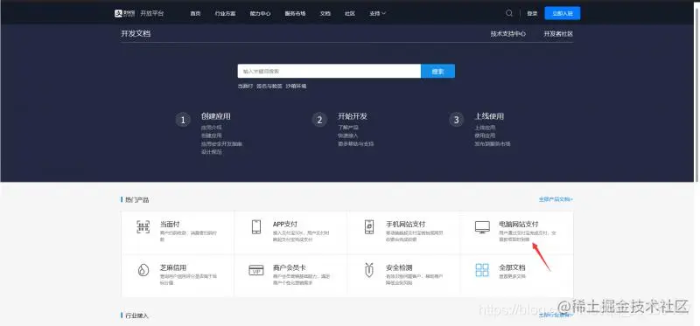Click the 全部文档 blue grid icon
The width and height of the screenshot is (700, 326).
[x=482, y=270]
